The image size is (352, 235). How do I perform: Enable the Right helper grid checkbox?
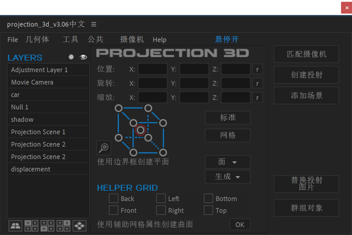click(161, 210)
